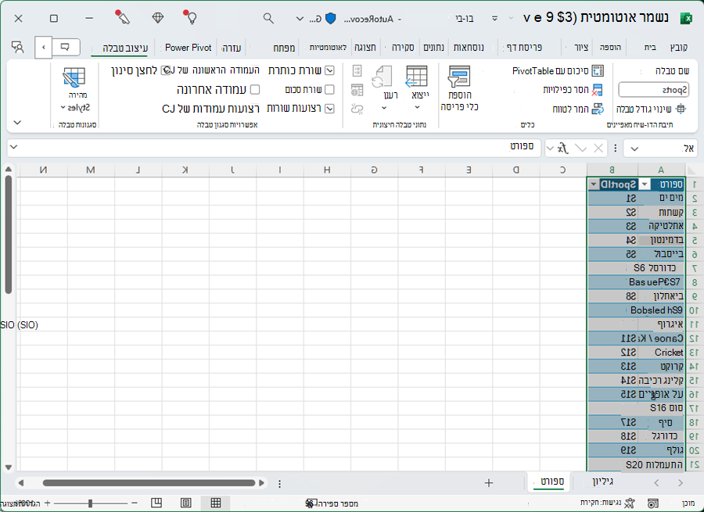Open filter dropdown on SportID header
Image resolution: width=704 pixels, height=512 pixels.
pos(594,184)
